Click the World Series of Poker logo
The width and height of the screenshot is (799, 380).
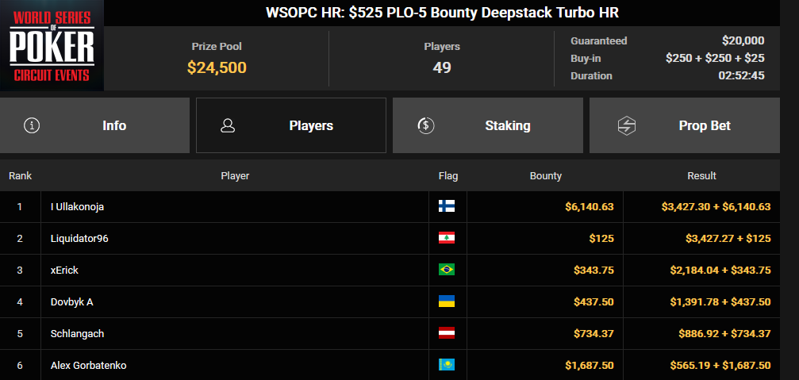(x=52, y=46)
